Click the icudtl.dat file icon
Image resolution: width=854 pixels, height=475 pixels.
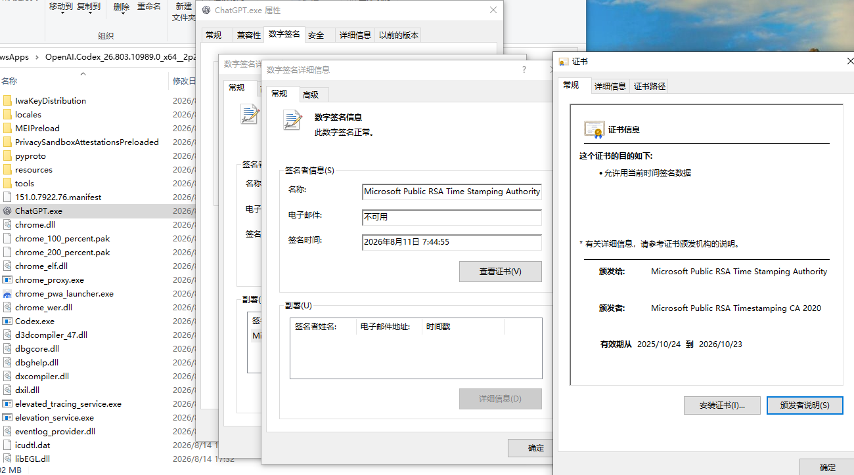7,445
